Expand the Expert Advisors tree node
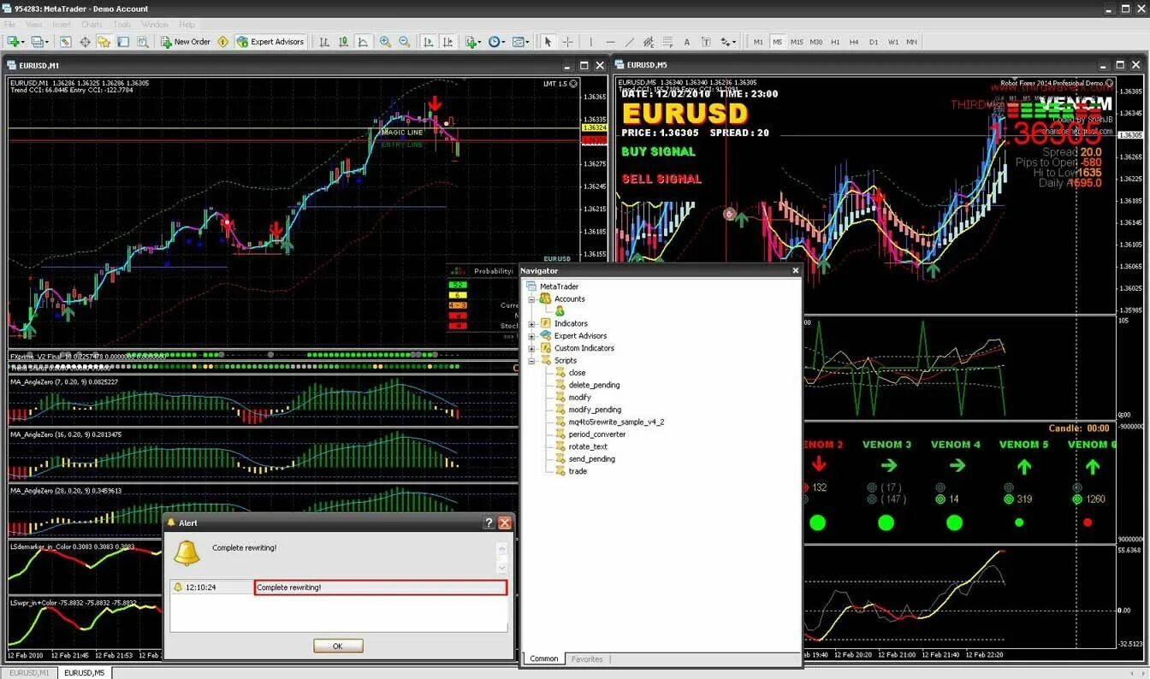 [531, 336]
